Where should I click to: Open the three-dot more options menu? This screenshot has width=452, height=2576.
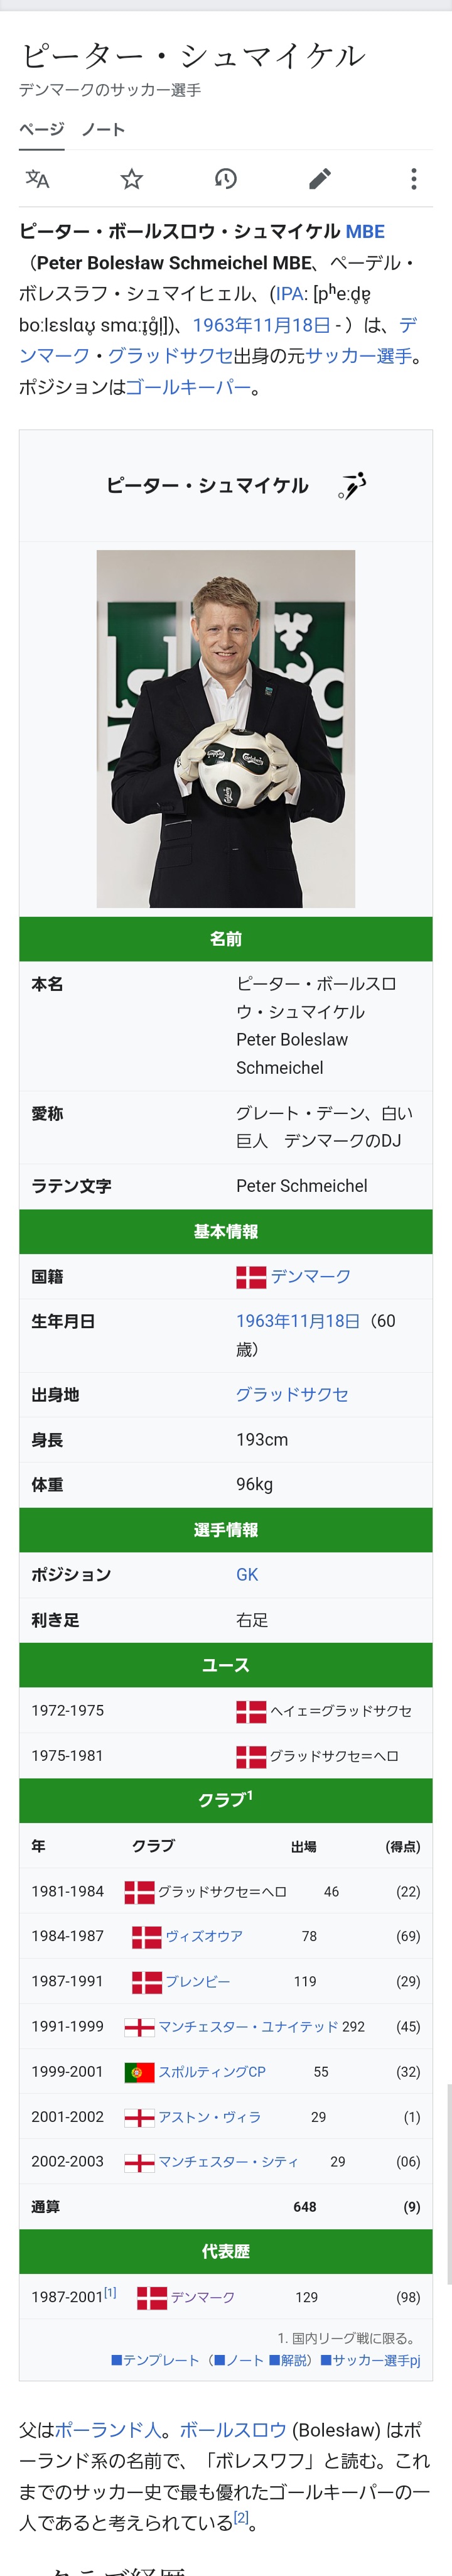click(x=413, y=179)
